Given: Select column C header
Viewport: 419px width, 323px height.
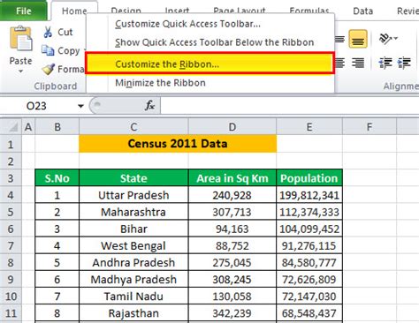Looking at the screenshot, I should coord(133,127).
